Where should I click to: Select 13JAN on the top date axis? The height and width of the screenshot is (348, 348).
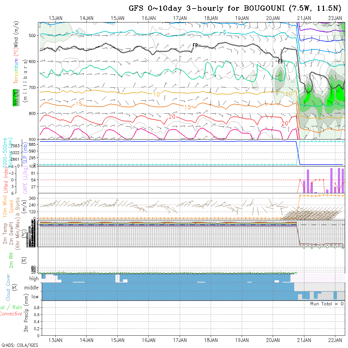pyautogui.click(x=56, y=18)
